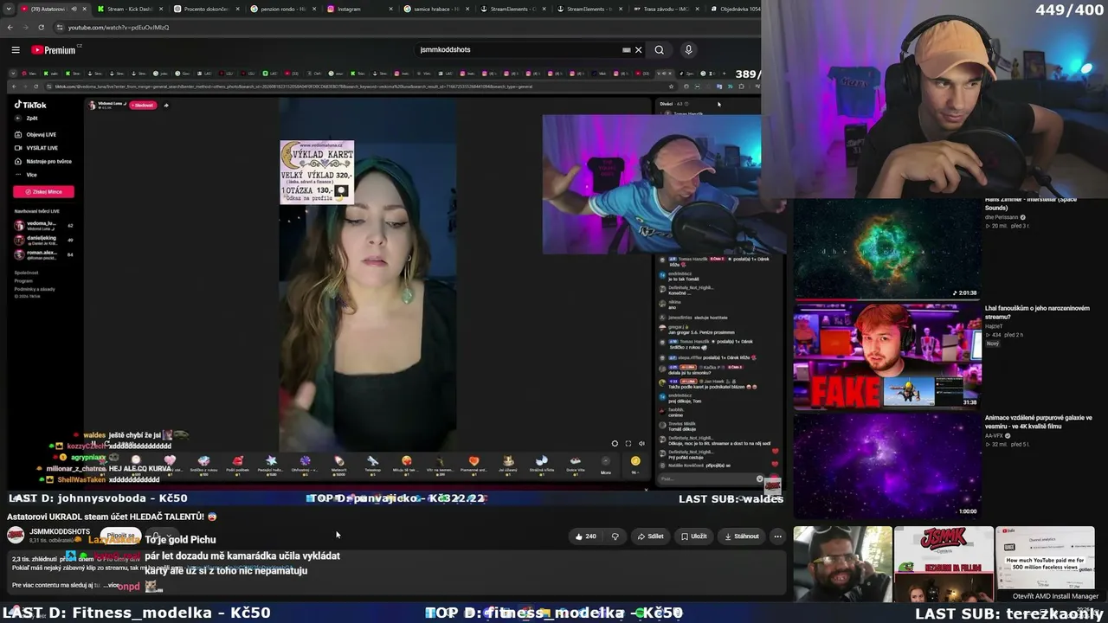Send the Teleskop gift in the gift bar
The height and width of the screenshot is (623, 1108).
[x=372, y=464]
